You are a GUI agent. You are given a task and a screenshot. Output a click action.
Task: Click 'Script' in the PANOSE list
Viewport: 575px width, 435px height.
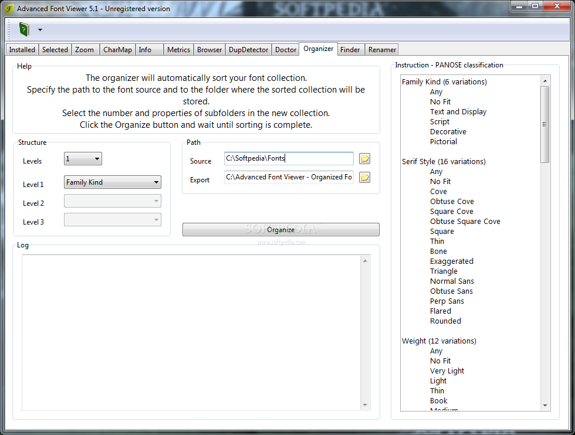click(439, 122)
